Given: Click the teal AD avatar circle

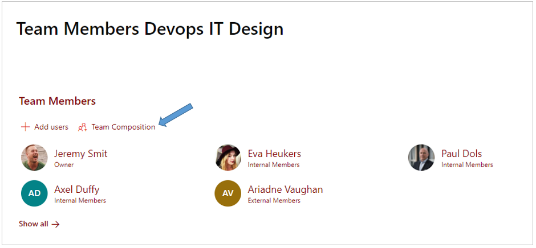Looking at the screenshot, I should 34,193.
